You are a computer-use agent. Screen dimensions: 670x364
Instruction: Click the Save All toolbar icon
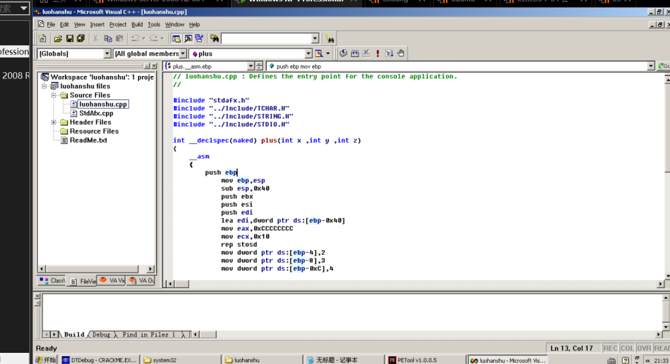pyautogui.click(x=80, y=39)
